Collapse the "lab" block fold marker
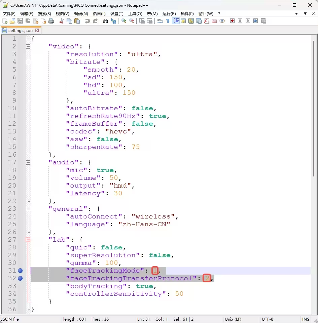318x323 pixels. pyautogui.click(x=28, y=240)
